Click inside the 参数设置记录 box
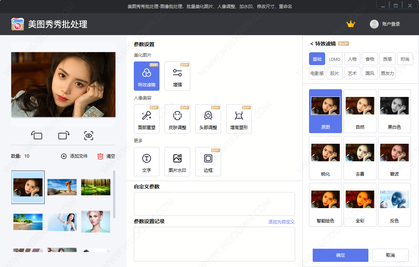 (x=214, y=244)
